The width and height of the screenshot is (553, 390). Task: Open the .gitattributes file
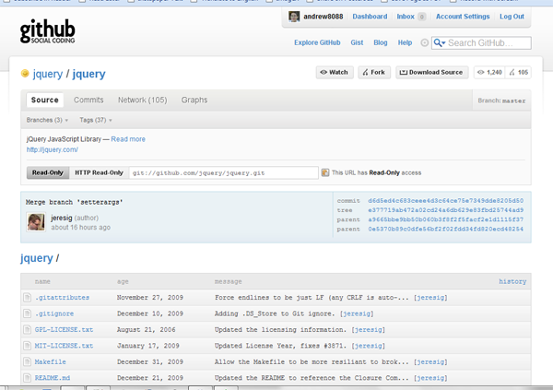pos(62,298)
